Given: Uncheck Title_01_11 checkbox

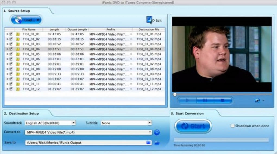Looking at the screenshot, I should click(11, 84).
